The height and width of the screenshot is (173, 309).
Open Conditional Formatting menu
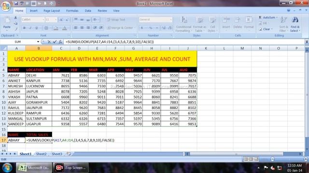coord(183,25)
